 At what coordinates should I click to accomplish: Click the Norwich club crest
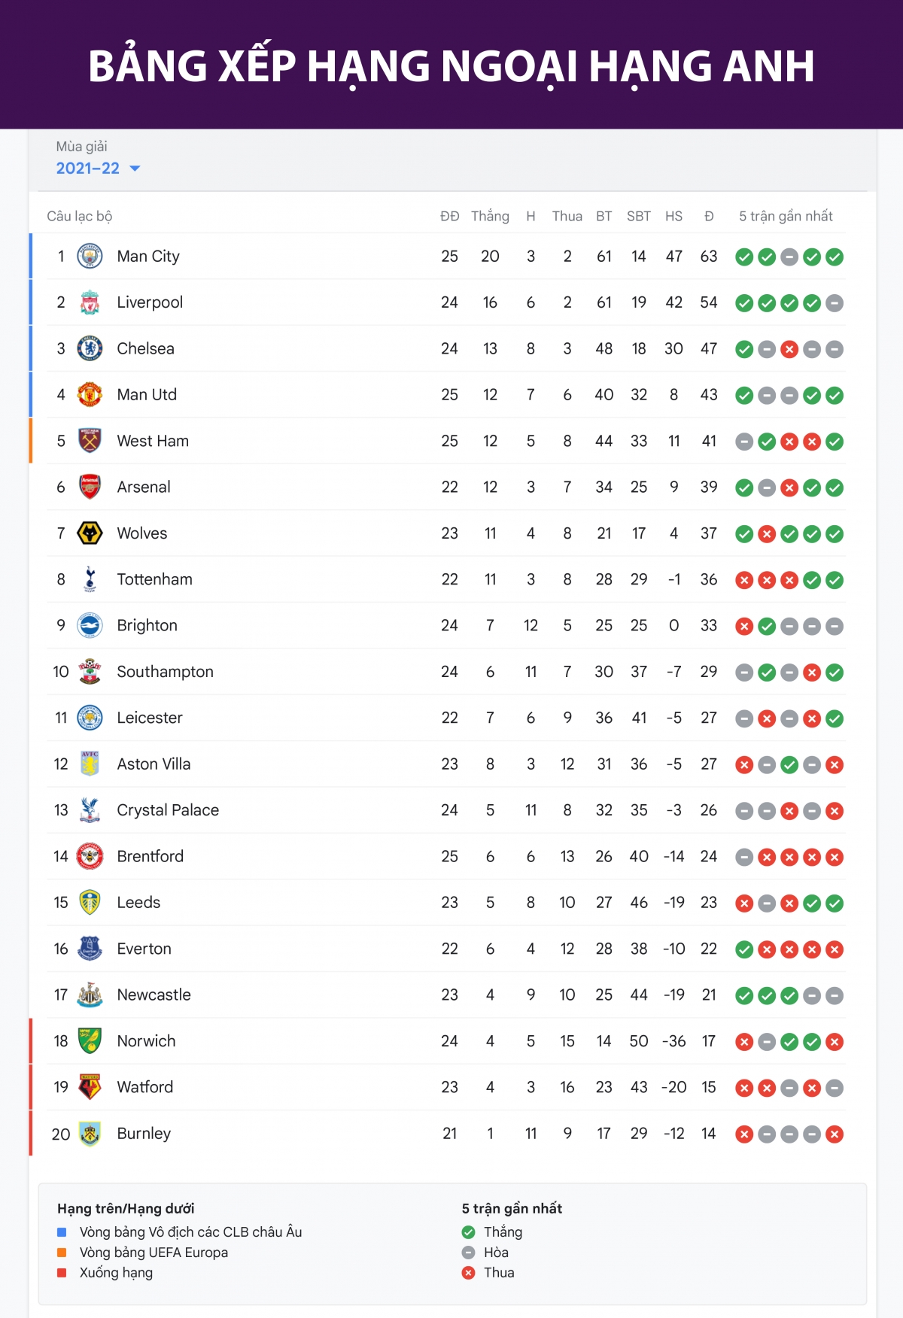90,1041
